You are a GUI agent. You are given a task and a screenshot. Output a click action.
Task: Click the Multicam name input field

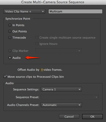[75, 11]
